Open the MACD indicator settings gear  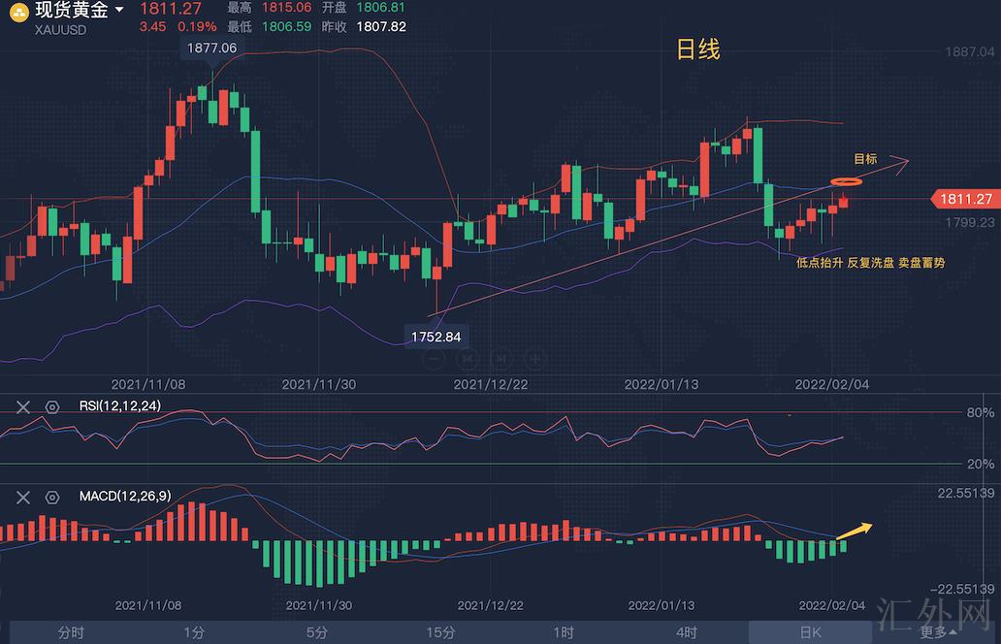pos(52,498)
